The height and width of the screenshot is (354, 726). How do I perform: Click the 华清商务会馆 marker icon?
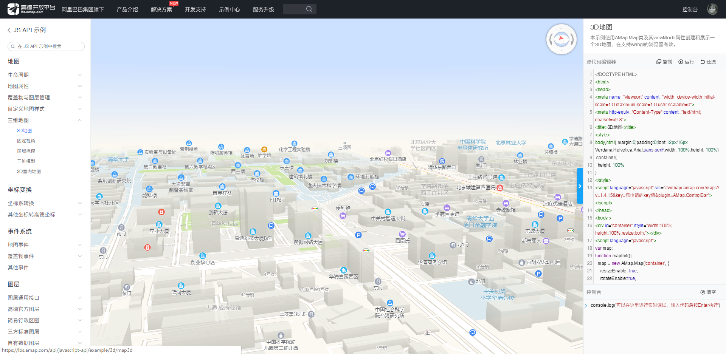[x=432, y=256]
